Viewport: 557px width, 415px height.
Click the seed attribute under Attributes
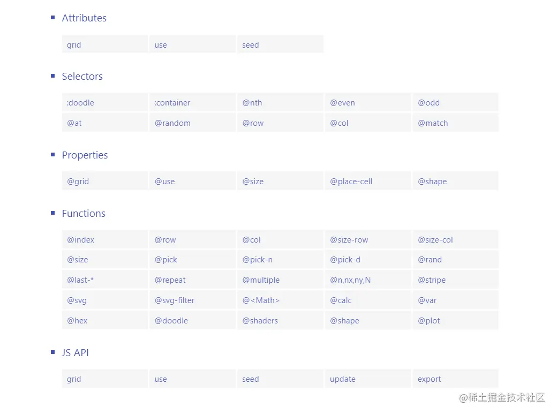280,44
